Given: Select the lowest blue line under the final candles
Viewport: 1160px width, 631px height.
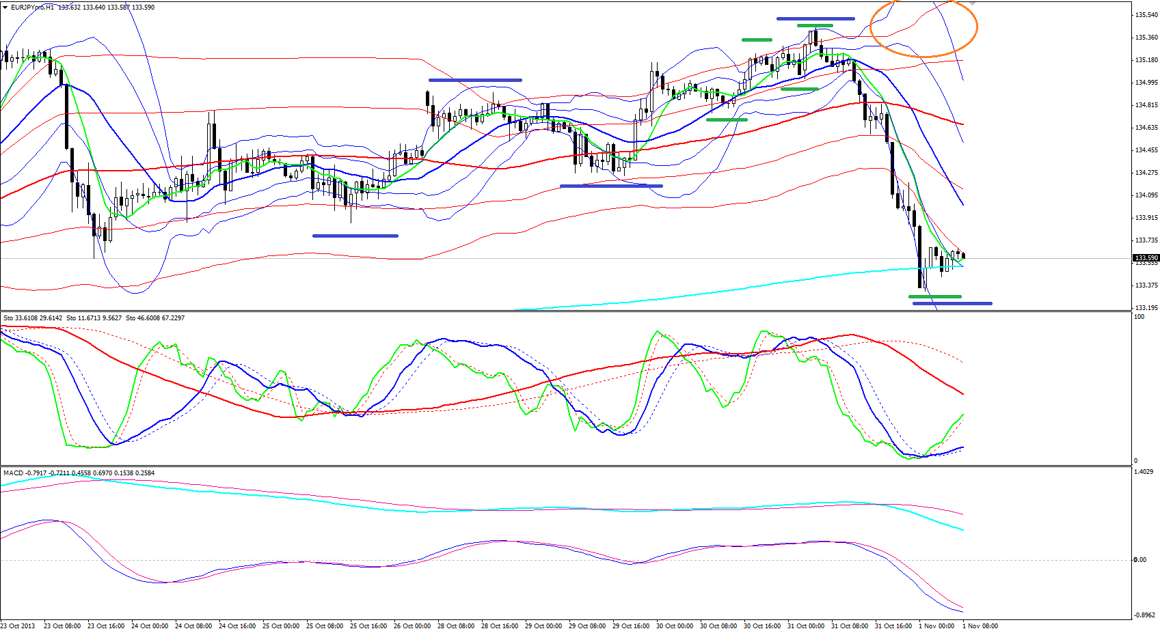Looking at the screenshot, I should [x=952, y=303].
